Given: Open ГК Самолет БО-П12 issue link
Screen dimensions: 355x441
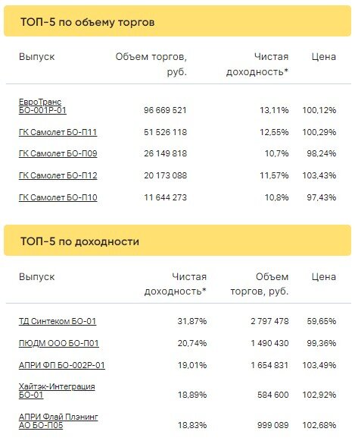Looking at the screenshot, I should (58, 175).
